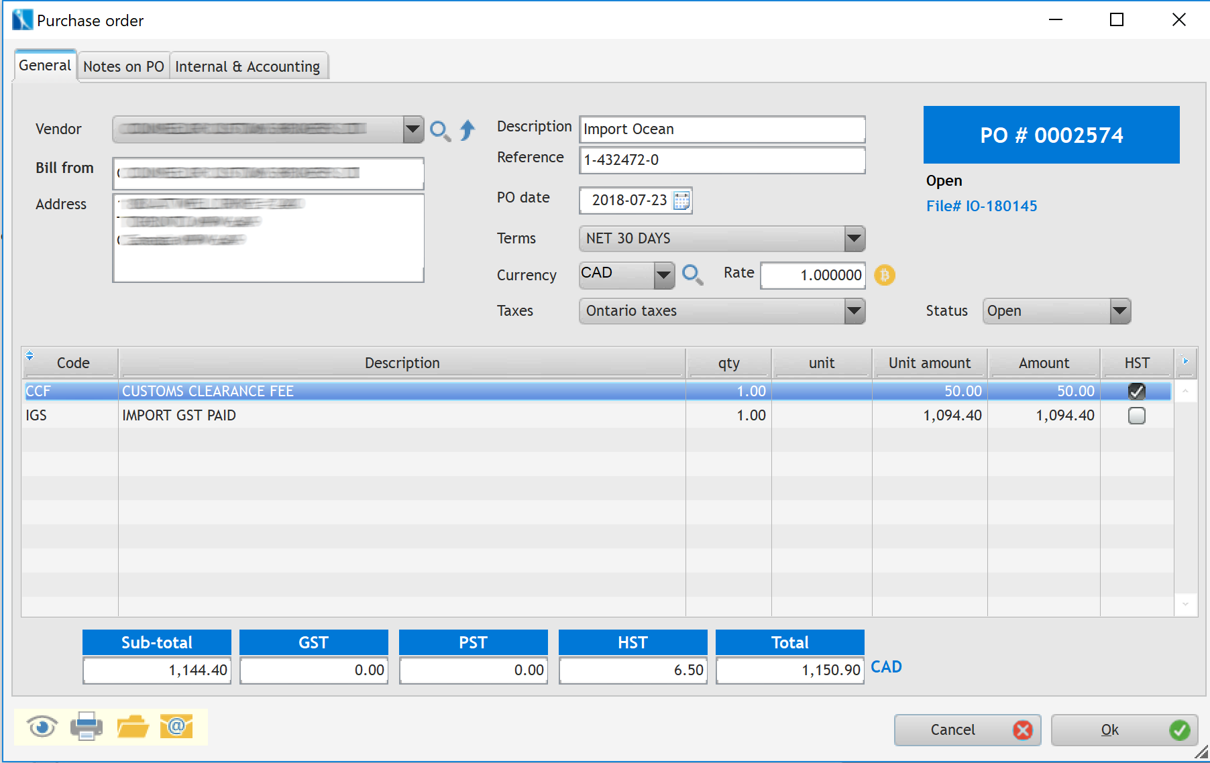Enable HST for Import GST Paid
Viewport: 1210px width, 763px height.
click(1136, 416)
